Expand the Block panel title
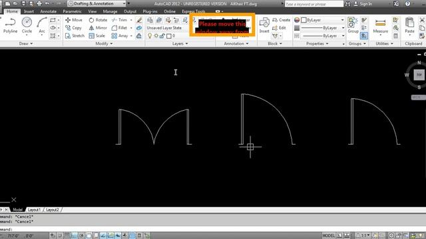 [x=275, y=44]
